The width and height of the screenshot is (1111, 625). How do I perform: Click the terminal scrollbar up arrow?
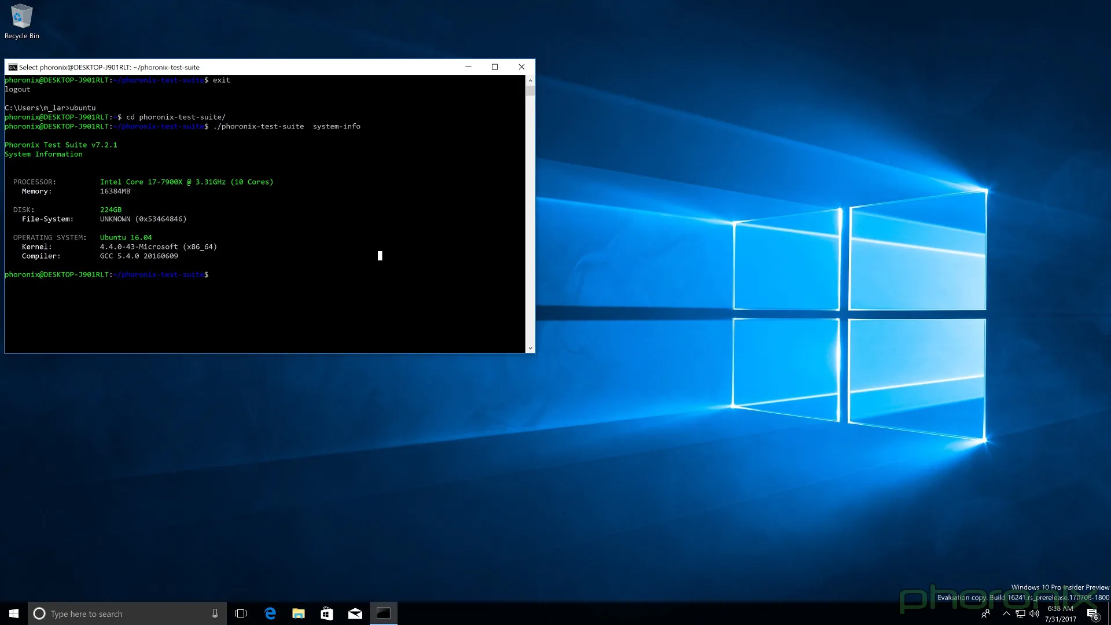click(530, 80)
